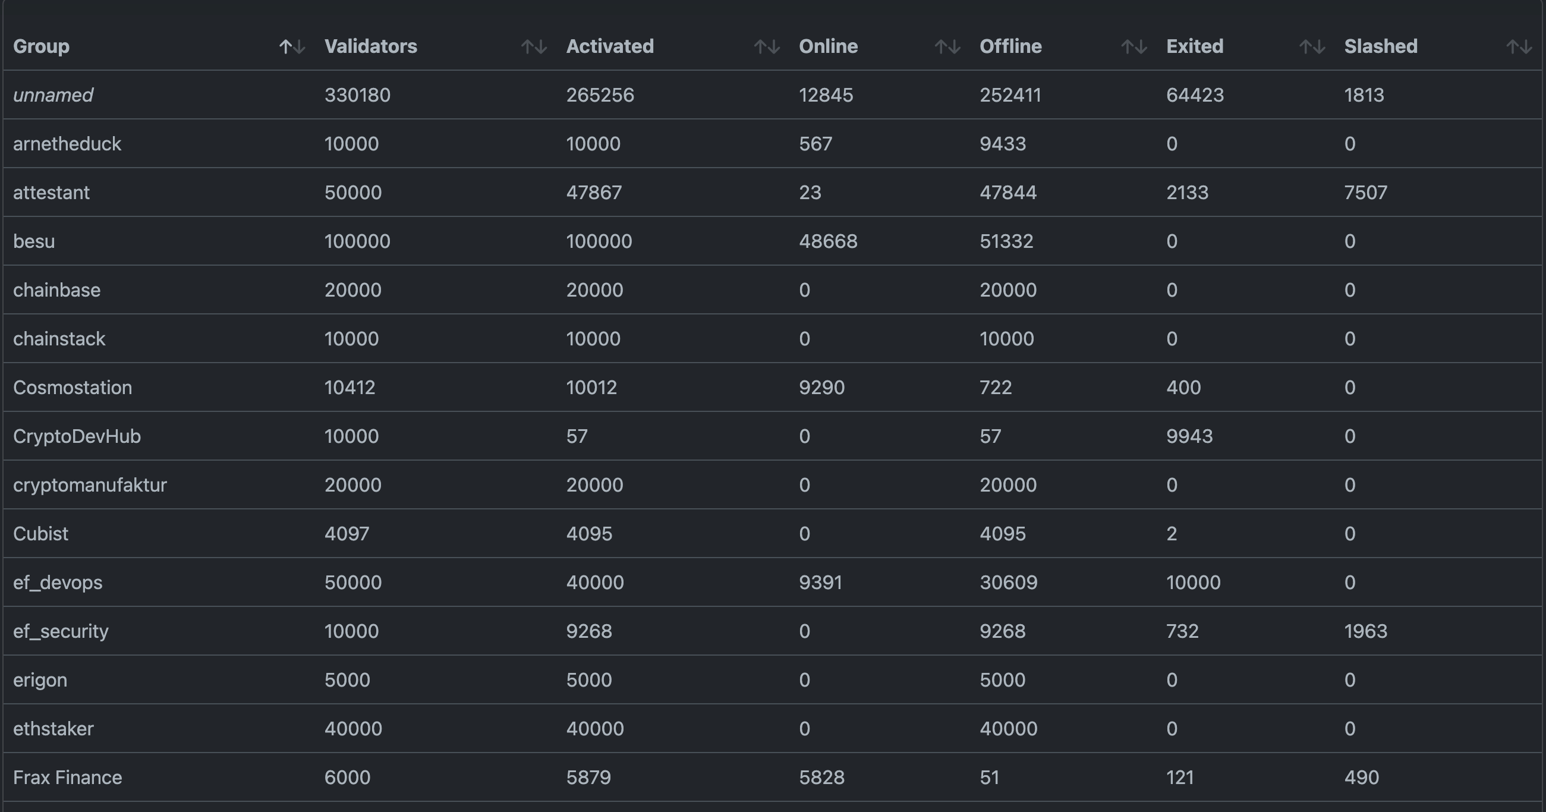The height and width of the screenshot is (812, 1546).
Task: Click the Cubist group entry
Action: tap(41, 534)
